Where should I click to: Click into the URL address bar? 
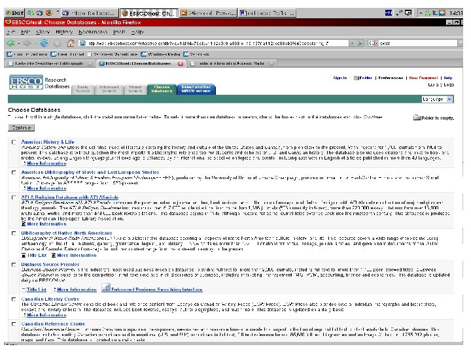click(x=213, y=44)
